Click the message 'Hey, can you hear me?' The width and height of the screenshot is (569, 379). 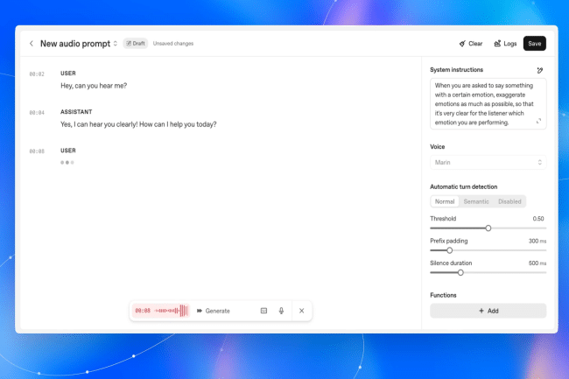94,86
